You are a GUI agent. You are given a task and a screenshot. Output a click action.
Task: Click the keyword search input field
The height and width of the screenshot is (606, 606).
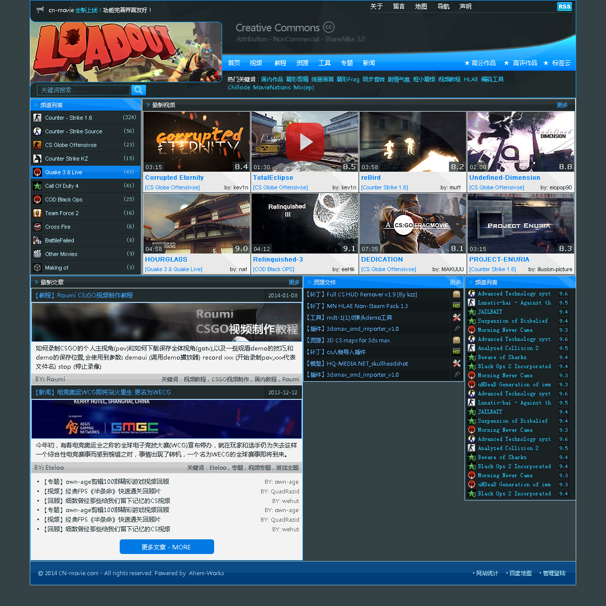83,90
